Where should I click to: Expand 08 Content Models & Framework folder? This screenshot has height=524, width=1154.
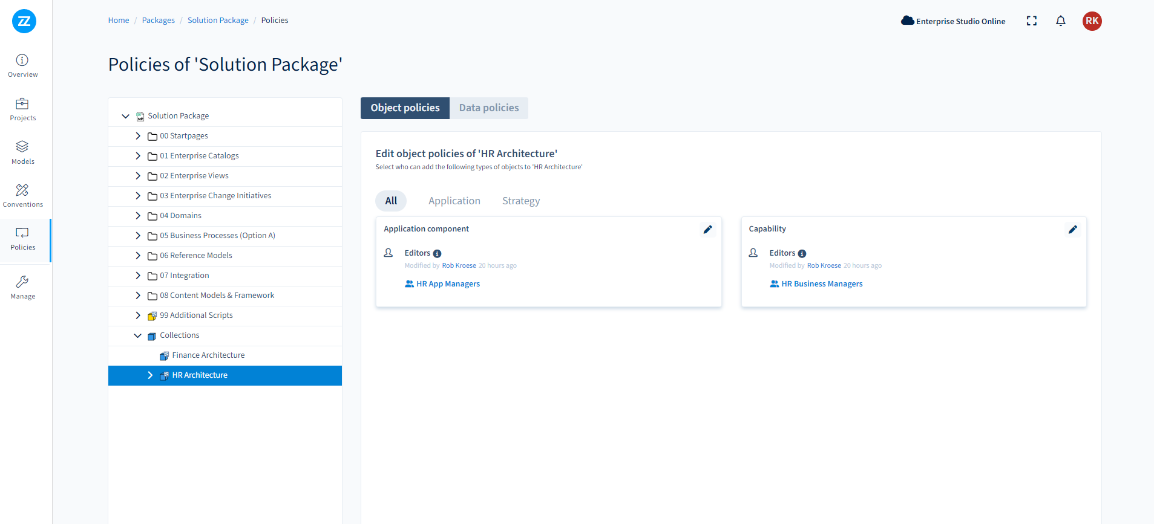pos(138,296)
